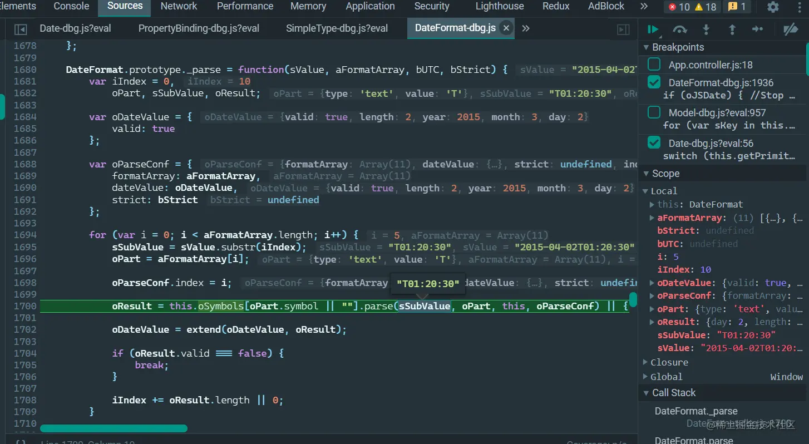This screenshot has height=444, width=809.
Task: Switch to the Memory tab
Action: (x=308, y=6)
